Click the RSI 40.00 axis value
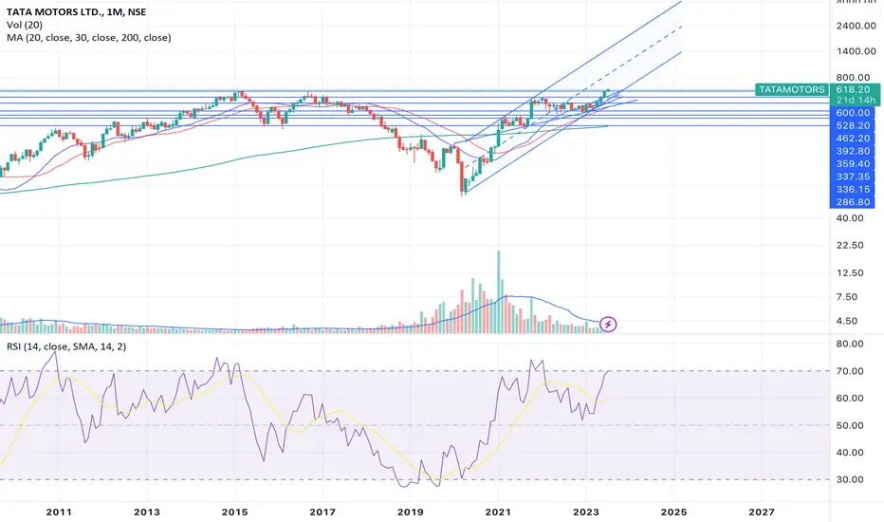 [850, 453]
